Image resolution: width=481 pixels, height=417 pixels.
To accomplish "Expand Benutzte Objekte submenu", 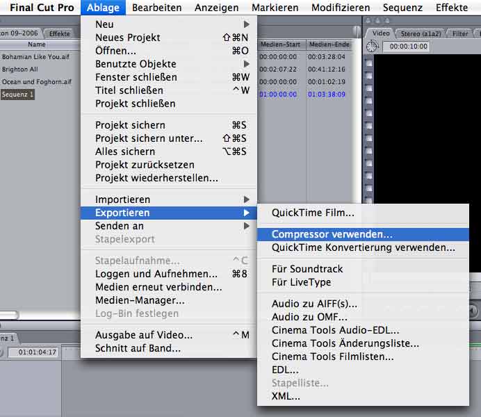I will point(169,64).
